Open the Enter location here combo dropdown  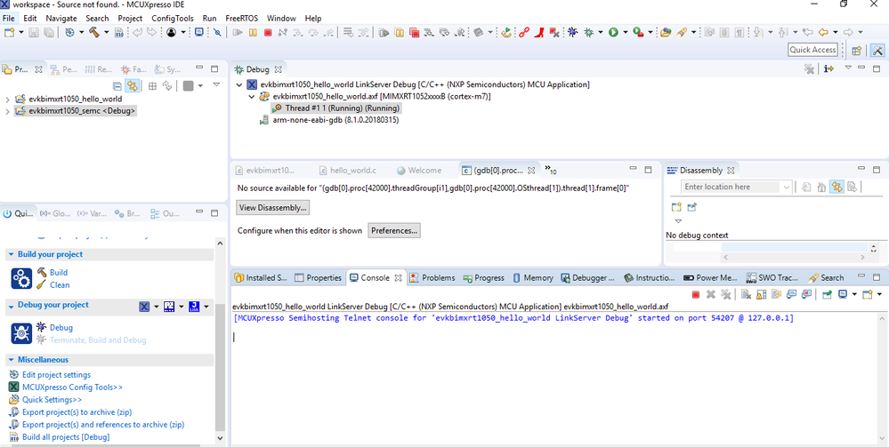pyautogui.click(x=787, y=187)
